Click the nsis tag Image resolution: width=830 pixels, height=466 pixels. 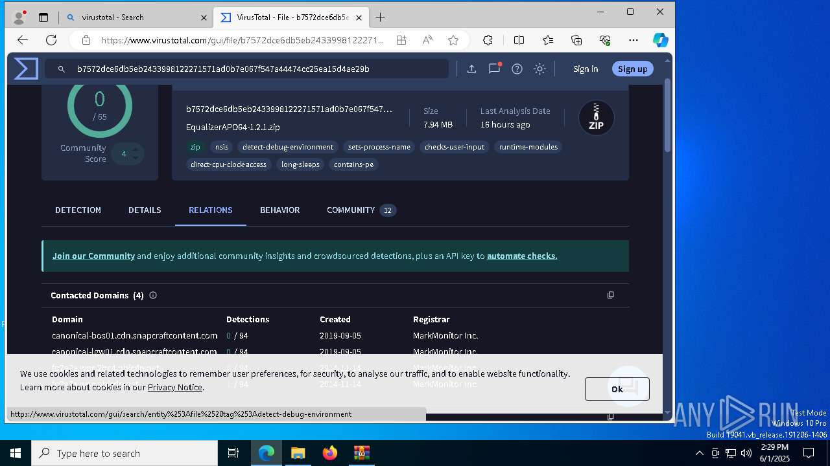point(222,147)
